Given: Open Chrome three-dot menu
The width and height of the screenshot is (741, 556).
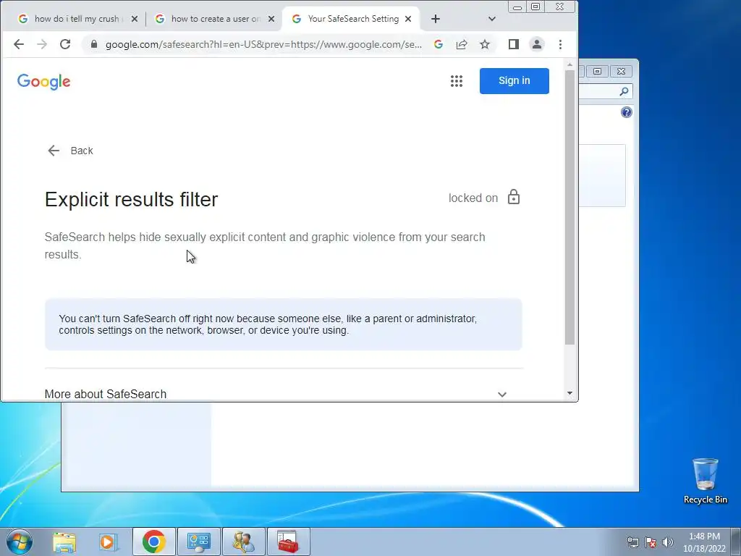Looking at the screenshot, I should point(561,44).
